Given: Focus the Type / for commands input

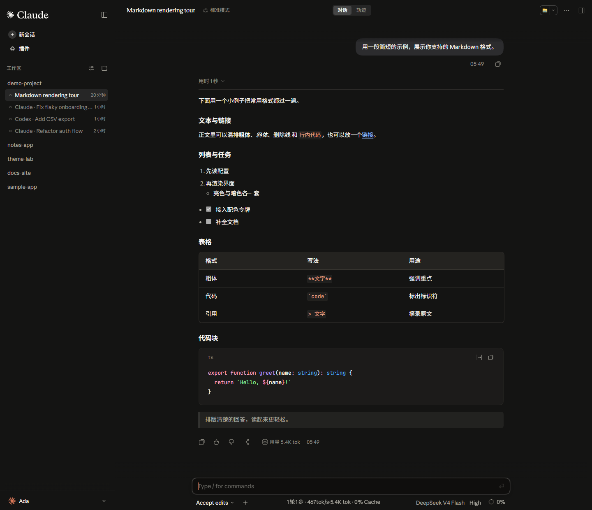Looking at the screenshot, I should 351,486.
